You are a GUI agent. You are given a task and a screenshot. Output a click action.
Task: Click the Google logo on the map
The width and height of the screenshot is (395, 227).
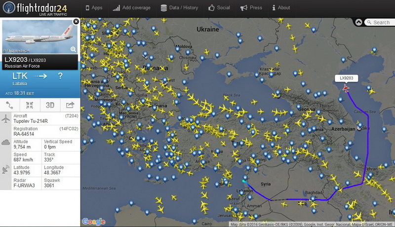[93, 222]
